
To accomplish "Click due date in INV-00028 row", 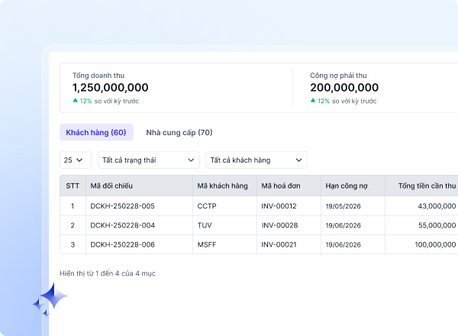I will 343,225.
